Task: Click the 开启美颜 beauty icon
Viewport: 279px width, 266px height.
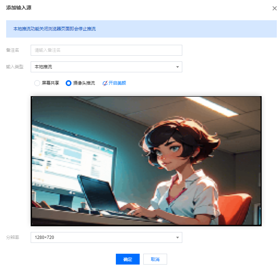Action: (105, 83)
